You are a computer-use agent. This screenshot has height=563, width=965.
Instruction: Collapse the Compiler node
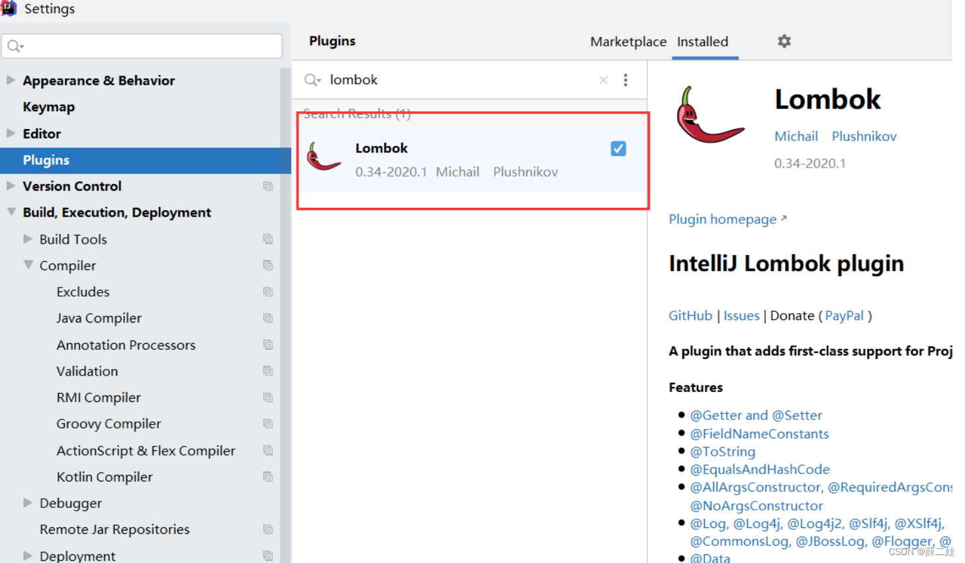[x=28, y=265]
